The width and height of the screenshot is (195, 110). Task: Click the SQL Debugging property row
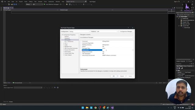tap(107, 53)
